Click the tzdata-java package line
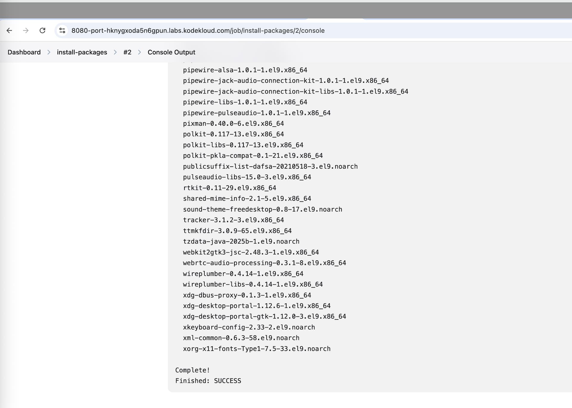Screen dimensions: 572x408 pos(241,241)
